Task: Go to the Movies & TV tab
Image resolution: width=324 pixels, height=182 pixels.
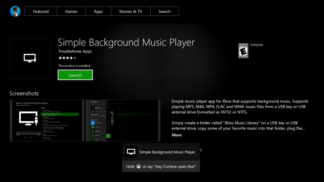Action: 131,11
